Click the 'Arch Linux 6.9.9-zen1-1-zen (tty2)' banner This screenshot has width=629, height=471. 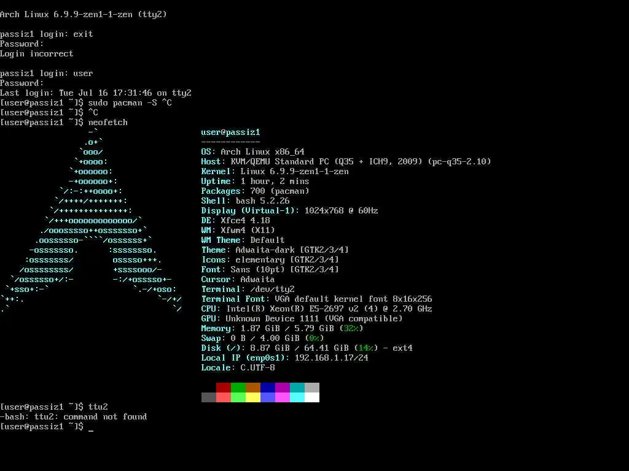tap(84, 15)
